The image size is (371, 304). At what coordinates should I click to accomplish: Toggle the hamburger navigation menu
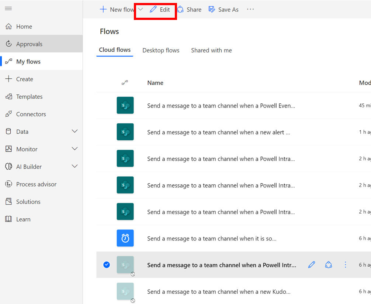[8, 8]
